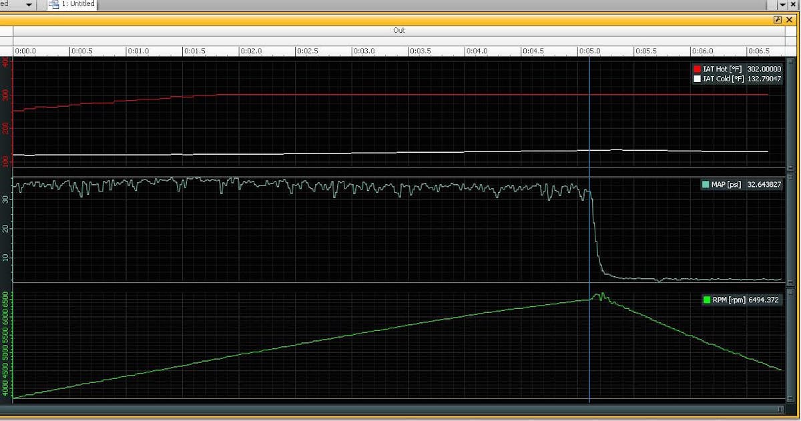Close the graph panel with the X

point(790,20)
